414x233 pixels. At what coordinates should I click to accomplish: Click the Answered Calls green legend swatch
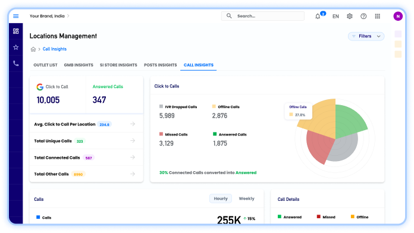point(215,134)
